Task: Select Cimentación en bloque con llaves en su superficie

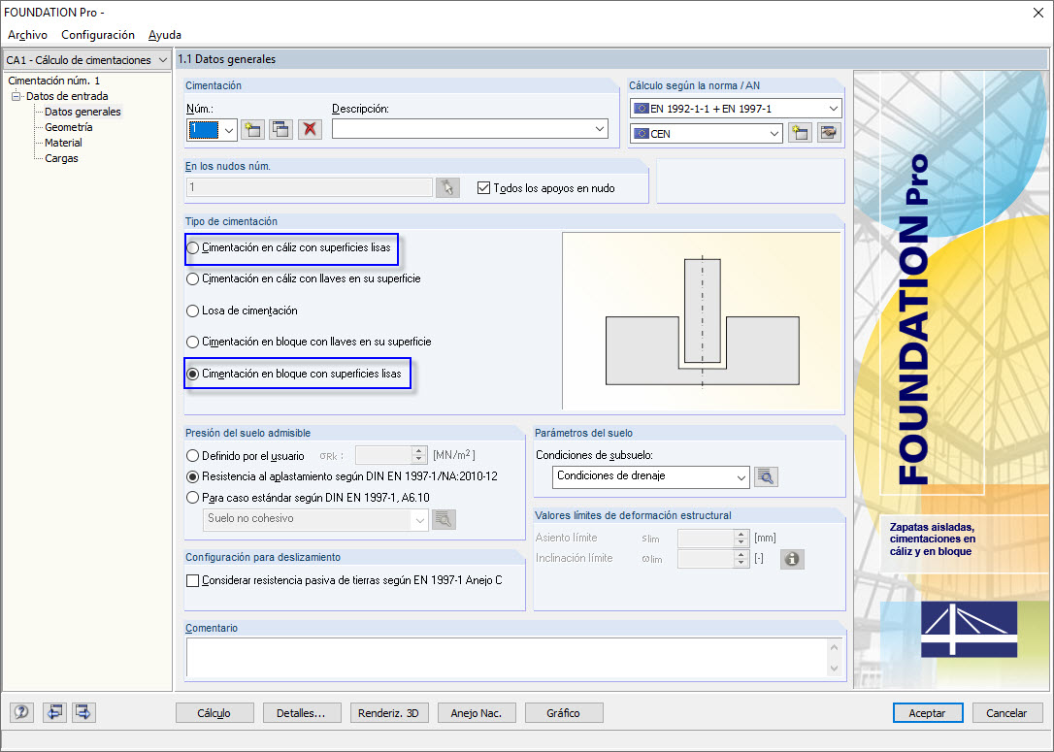Action: [x=193, y=343]
